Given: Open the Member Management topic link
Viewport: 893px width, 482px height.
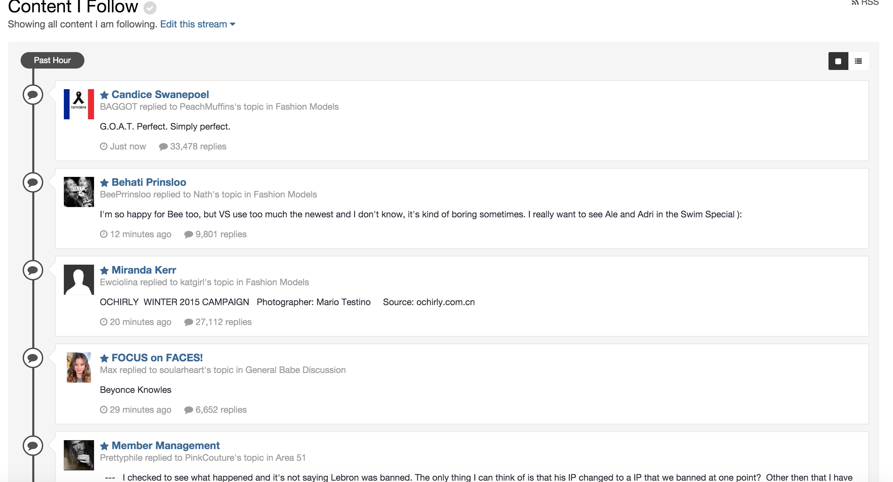Looking at the screenshot, I should 165,445.
